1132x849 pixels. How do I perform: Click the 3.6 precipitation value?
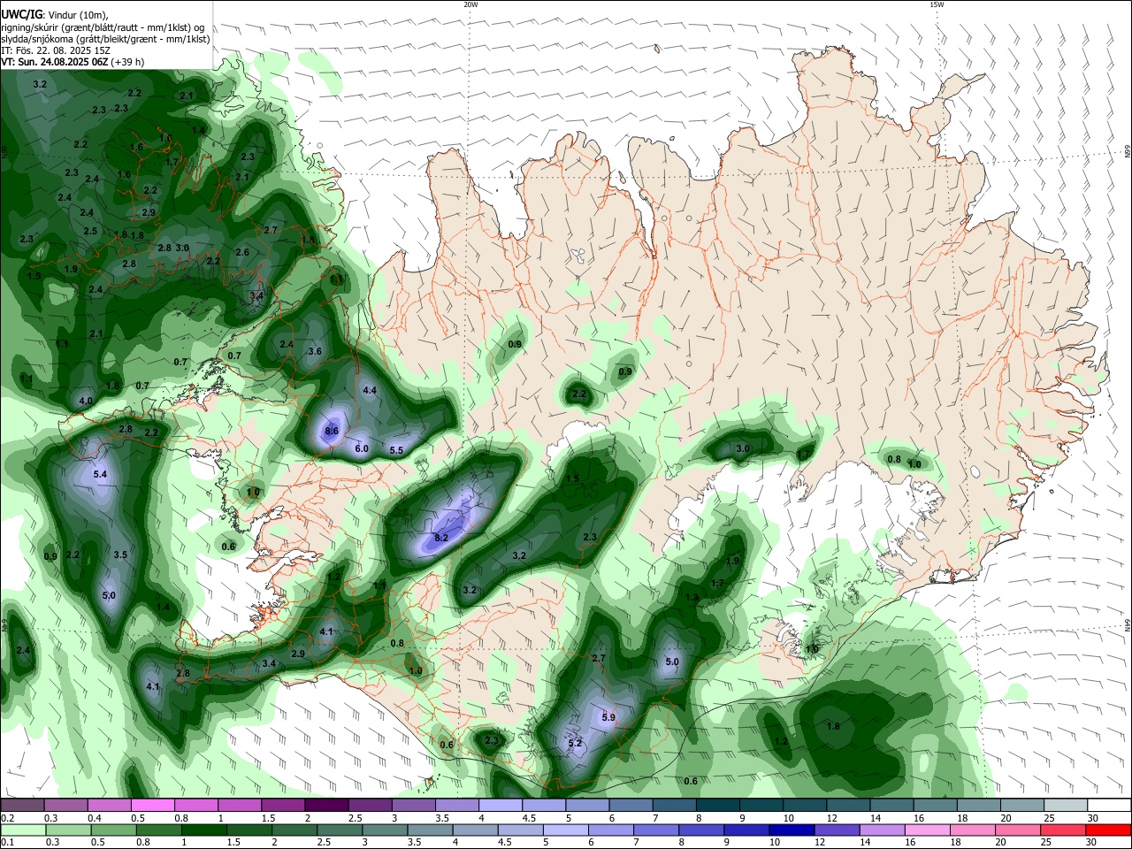[x=314, y=351]
